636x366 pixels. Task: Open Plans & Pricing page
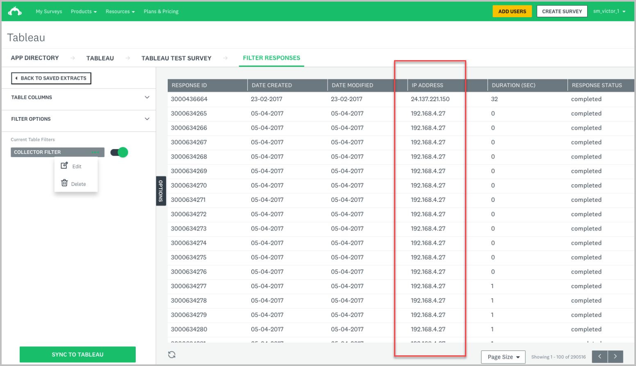coord(161,11)
